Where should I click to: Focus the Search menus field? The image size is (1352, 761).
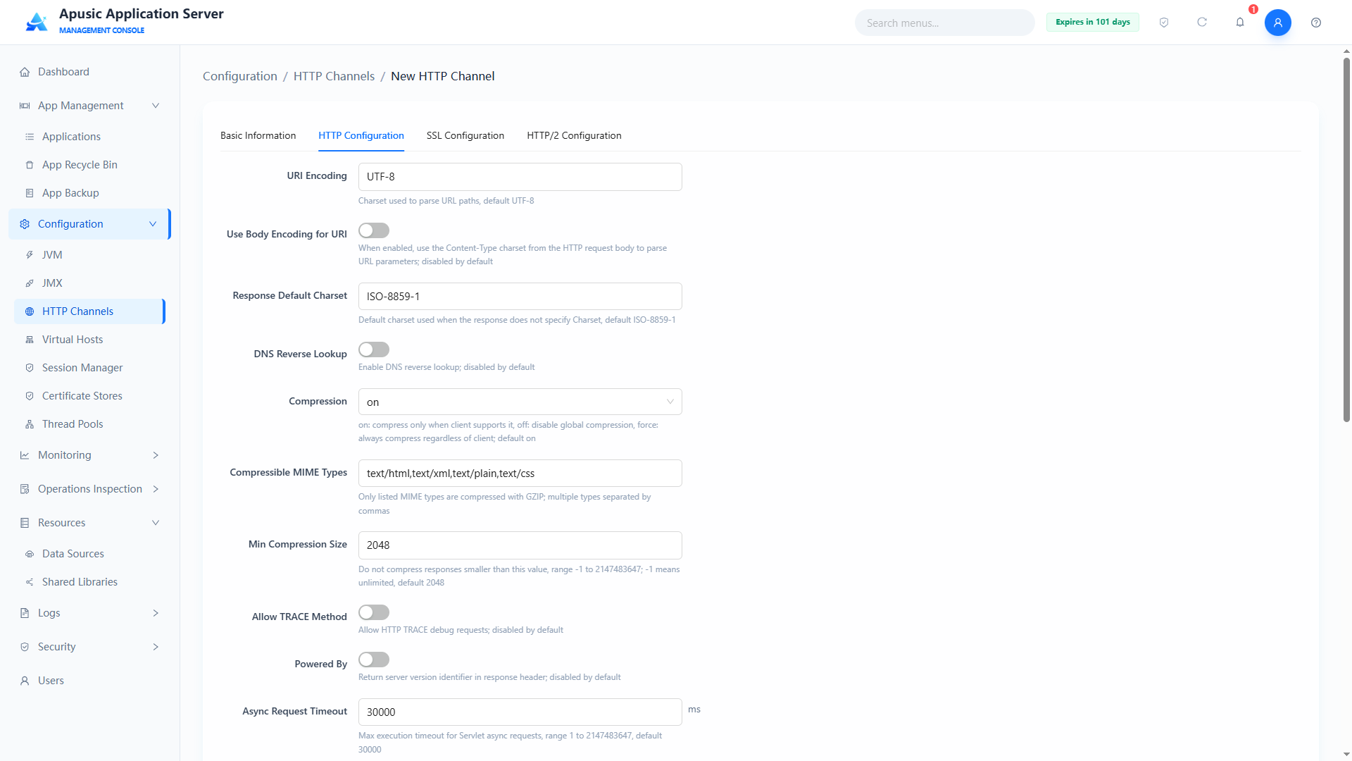[944, 23]
